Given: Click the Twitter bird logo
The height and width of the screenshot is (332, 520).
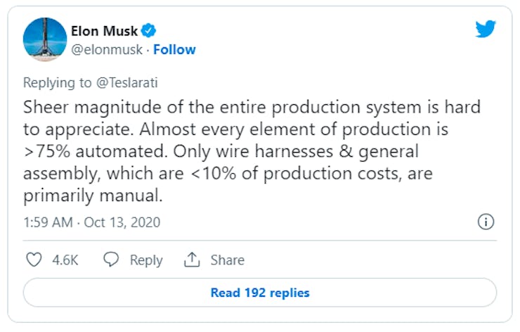Looking at the screenshot, I should click(486, 30).
